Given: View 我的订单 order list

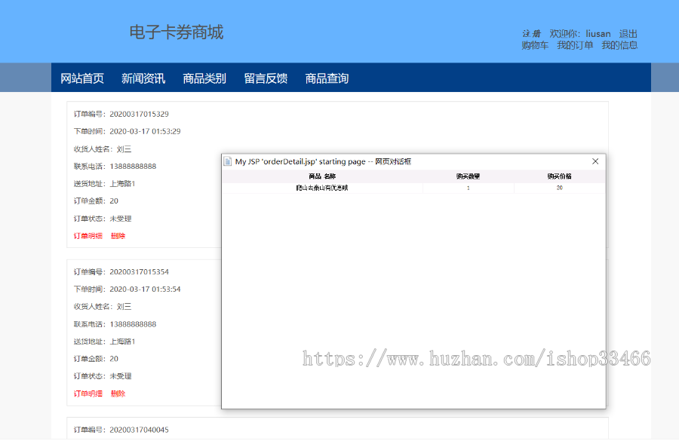Looking at the screenshot, I should click(x=576, y=45).
